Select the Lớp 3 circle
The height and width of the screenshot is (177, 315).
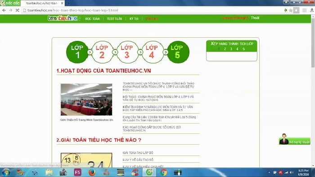(127, 52)
